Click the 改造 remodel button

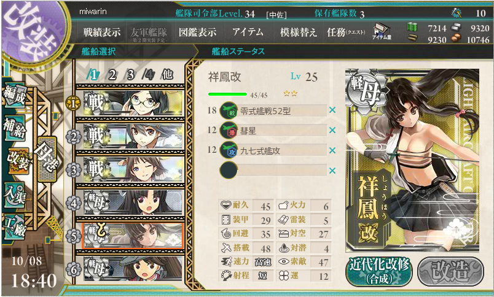tap(450, 272)
